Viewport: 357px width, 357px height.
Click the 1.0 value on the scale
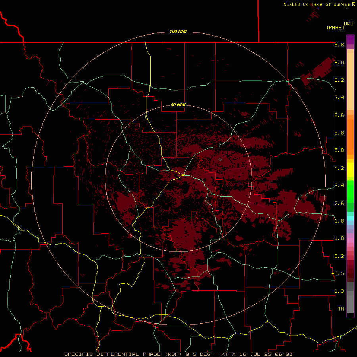tap(339, 238)
